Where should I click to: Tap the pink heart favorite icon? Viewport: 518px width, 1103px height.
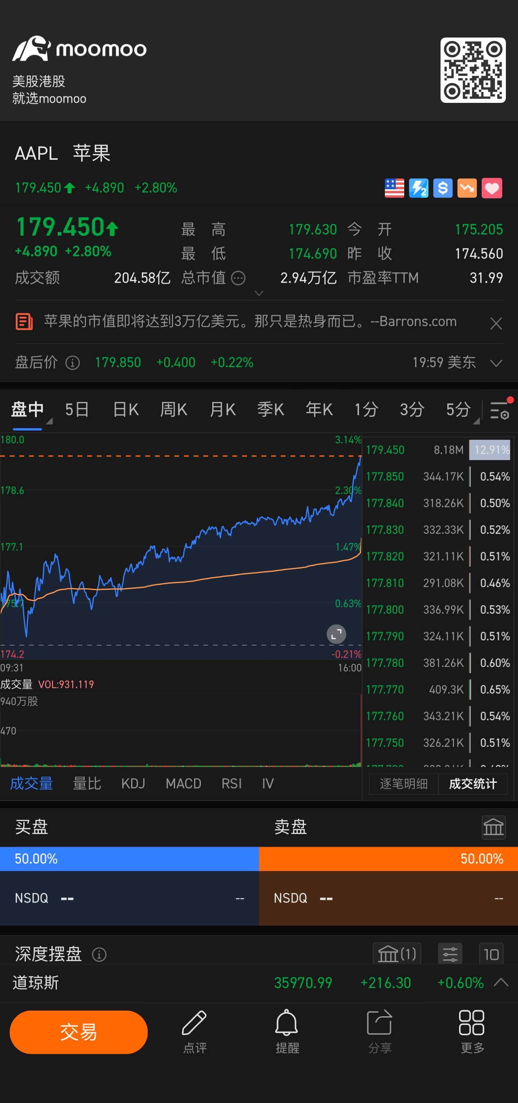[x=492, y=188]
